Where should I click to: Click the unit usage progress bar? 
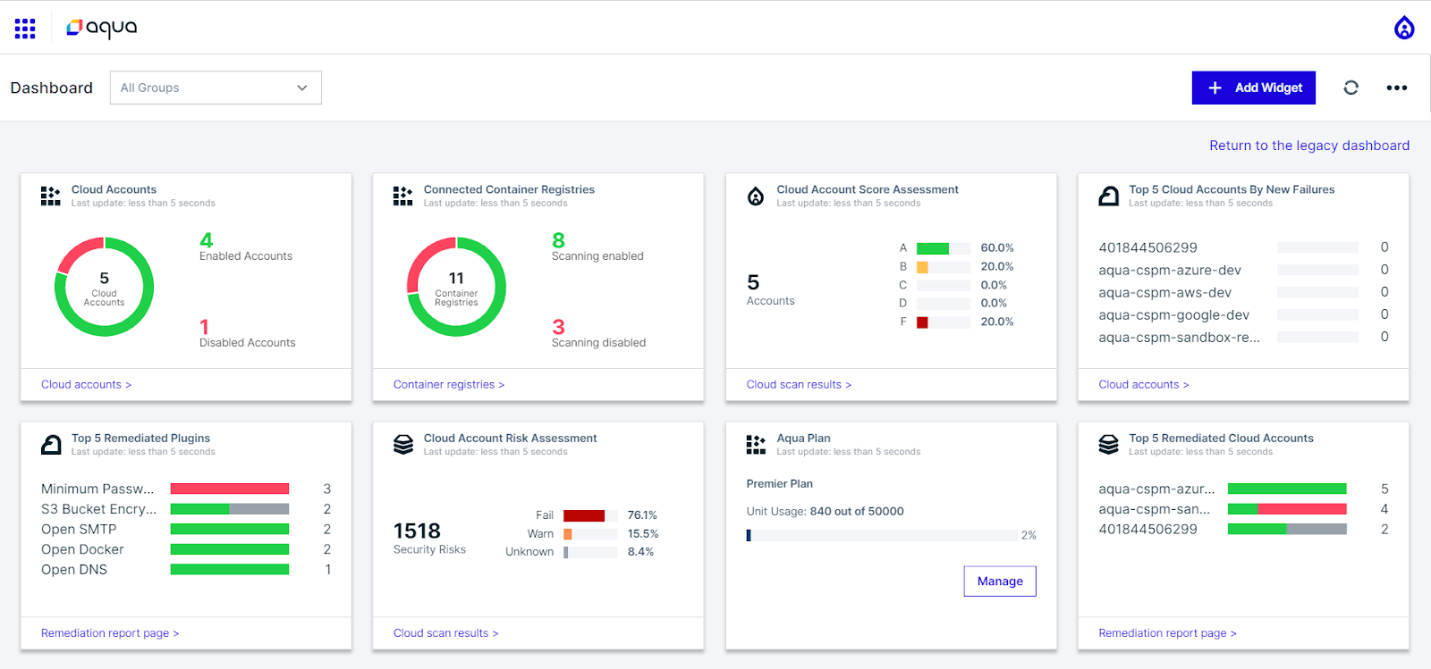[881, 535]
